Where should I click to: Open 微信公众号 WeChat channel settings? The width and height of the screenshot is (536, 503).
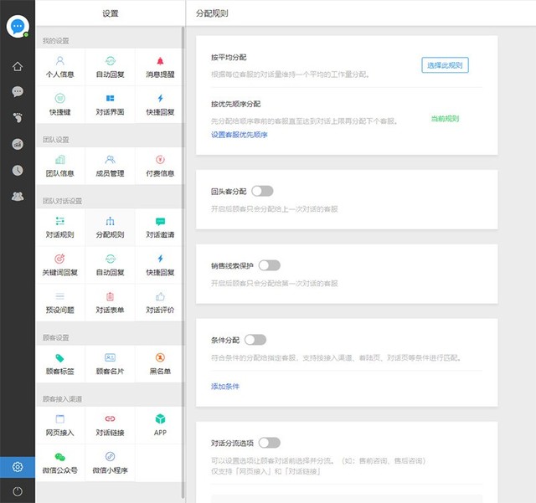point(59,463)
